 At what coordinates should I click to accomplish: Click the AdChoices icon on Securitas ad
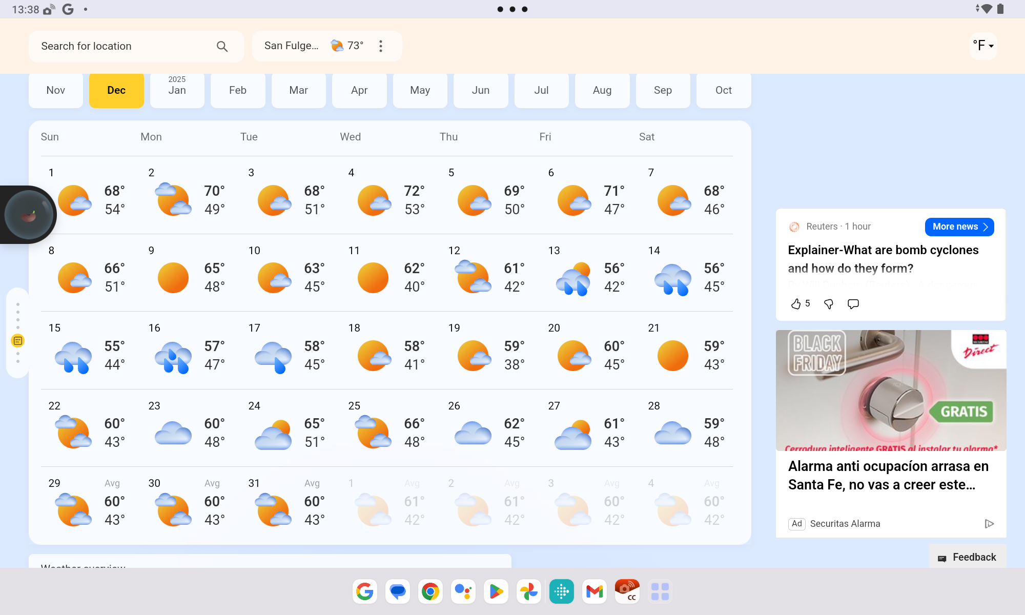989,524
